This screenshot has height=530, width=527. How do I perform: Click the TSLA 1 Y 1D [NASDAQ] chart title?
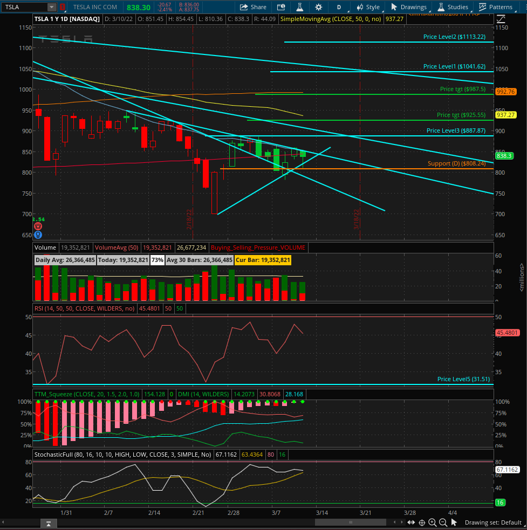click(67, 19)
